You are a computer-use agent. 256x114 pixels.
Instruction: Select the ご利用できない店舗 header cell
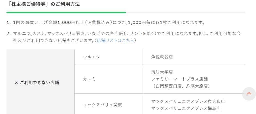click(x=40, y=82)
